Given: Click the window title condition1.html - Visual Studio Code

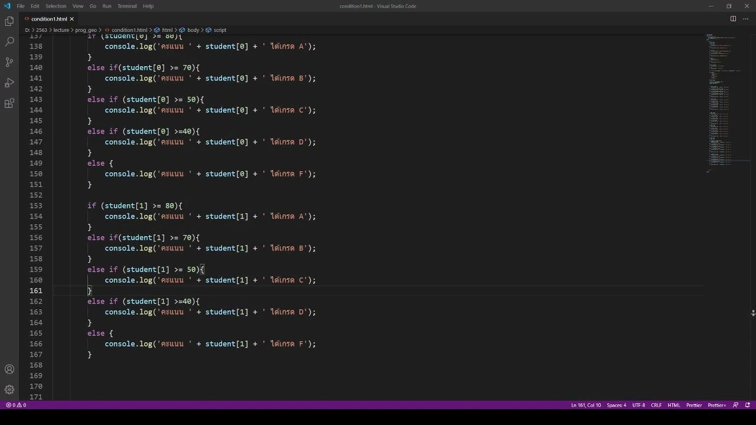Looking at the screenshot, I should 378,6.
